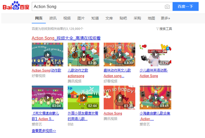Image resolution: width=205 pixels, height=138 pixels.
Task: Click the B站 source label
Action: point(71,124)
